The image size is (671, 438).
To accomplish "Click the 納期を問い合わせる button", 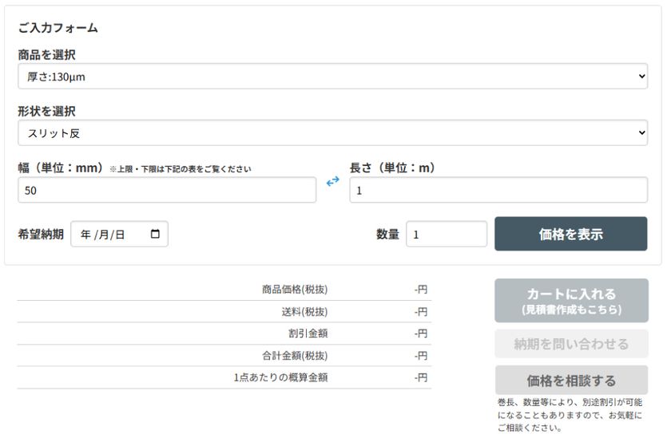I will [x=571, y=344].
